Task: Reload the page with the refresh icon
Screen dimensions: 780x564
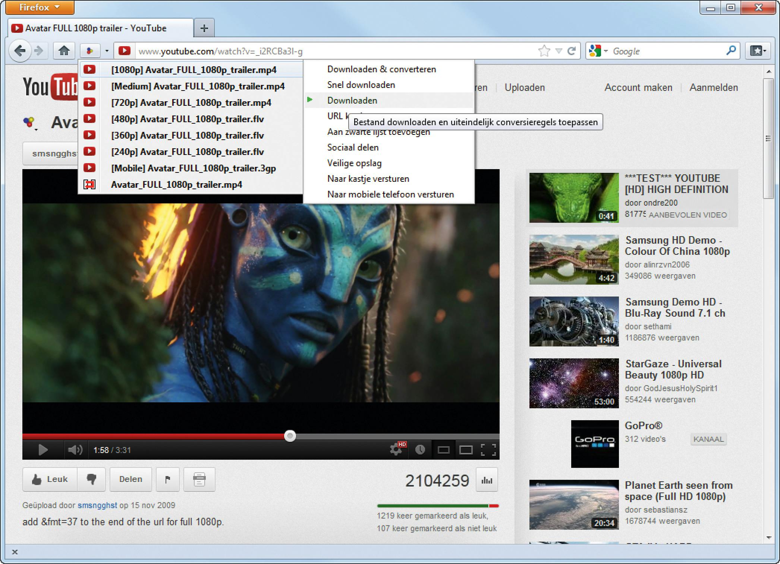Action: click(571, 51)
